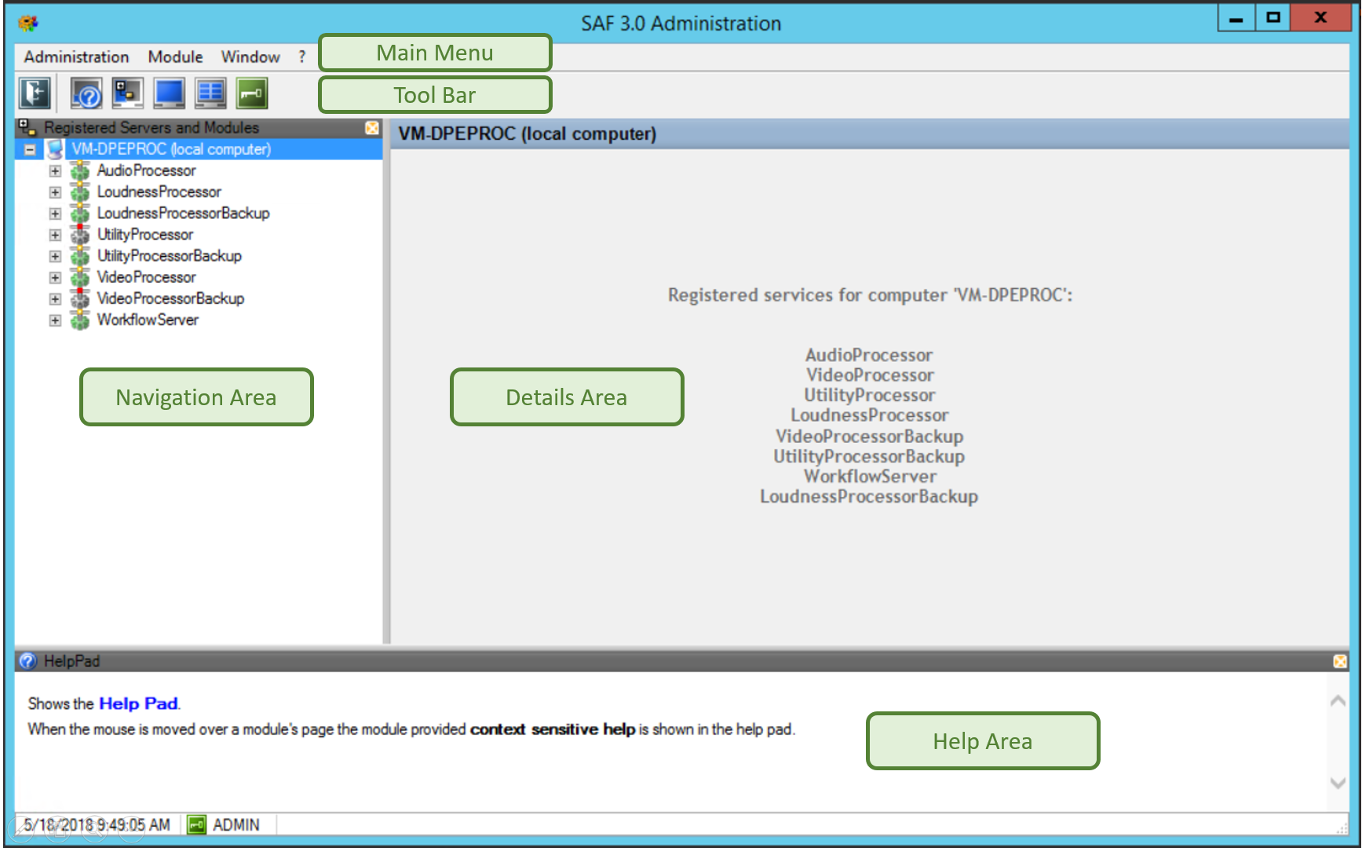Select UtilityProcessorBackup in the navigation tree
1362x848 pixels.
(x=169, y=256)
